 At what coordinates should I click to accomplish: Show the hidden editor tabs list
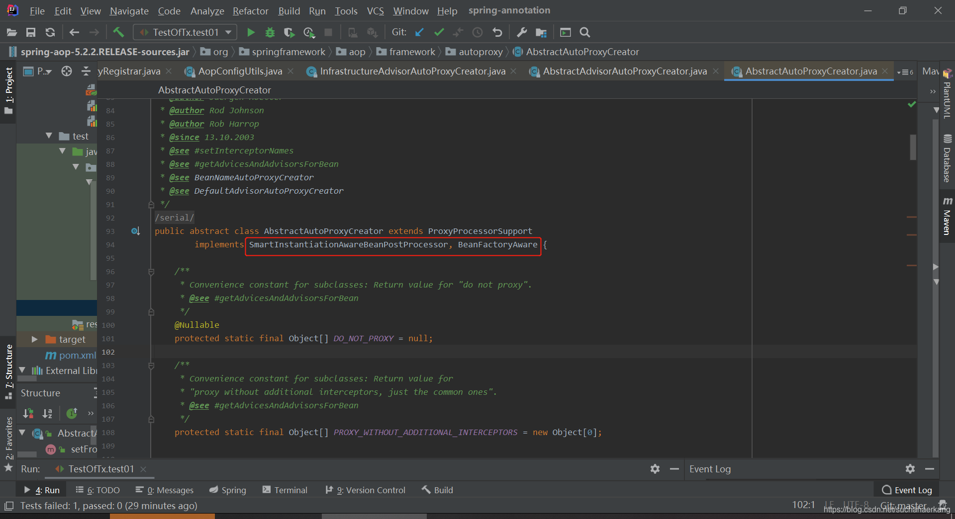[905, 72]
